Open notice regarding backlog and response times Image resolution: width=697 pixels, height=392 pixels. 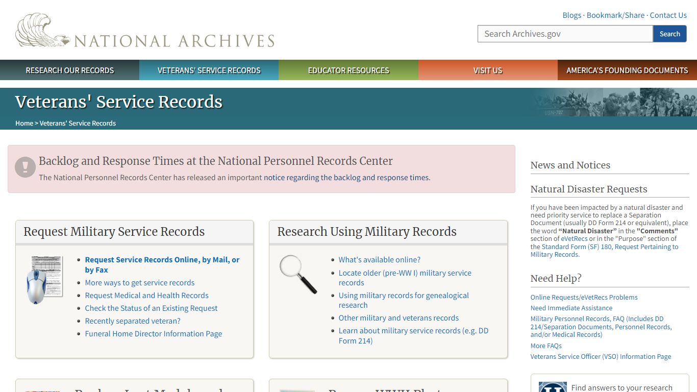click(347, 178)
